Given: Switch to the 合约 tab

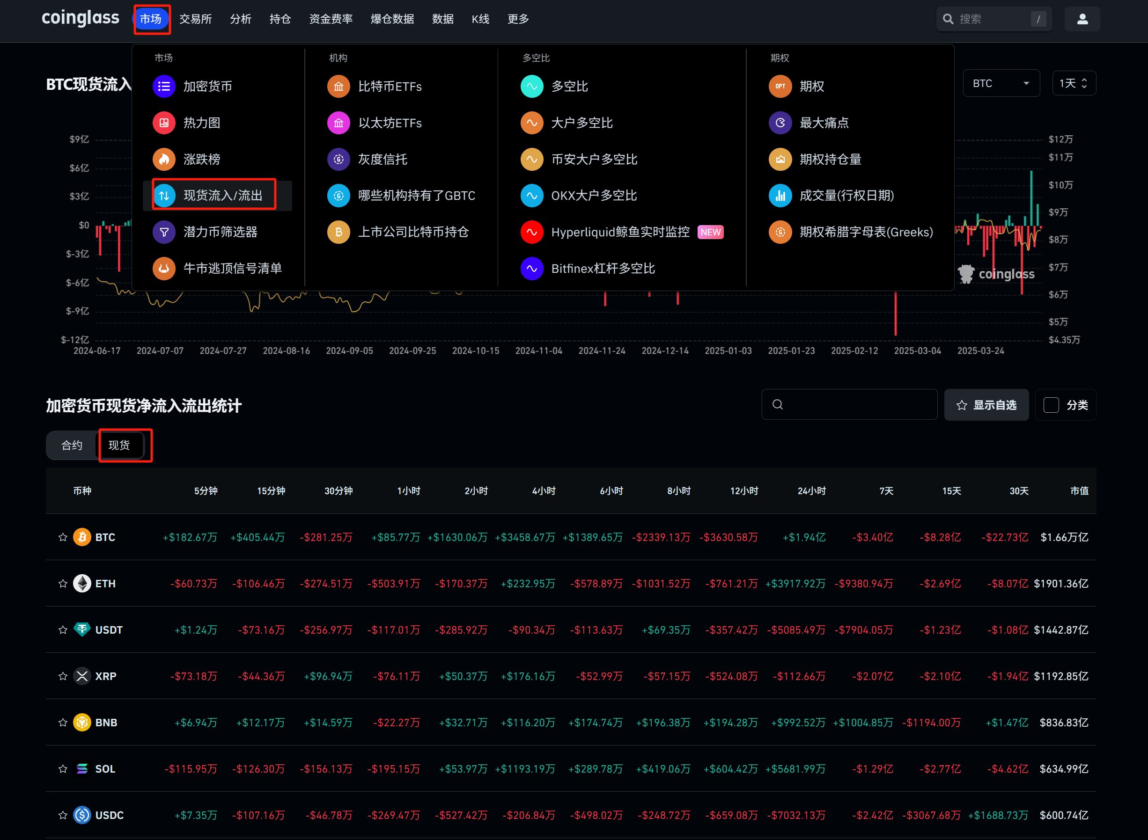Looking at the screenshot, I should click(x=72, y=446).
